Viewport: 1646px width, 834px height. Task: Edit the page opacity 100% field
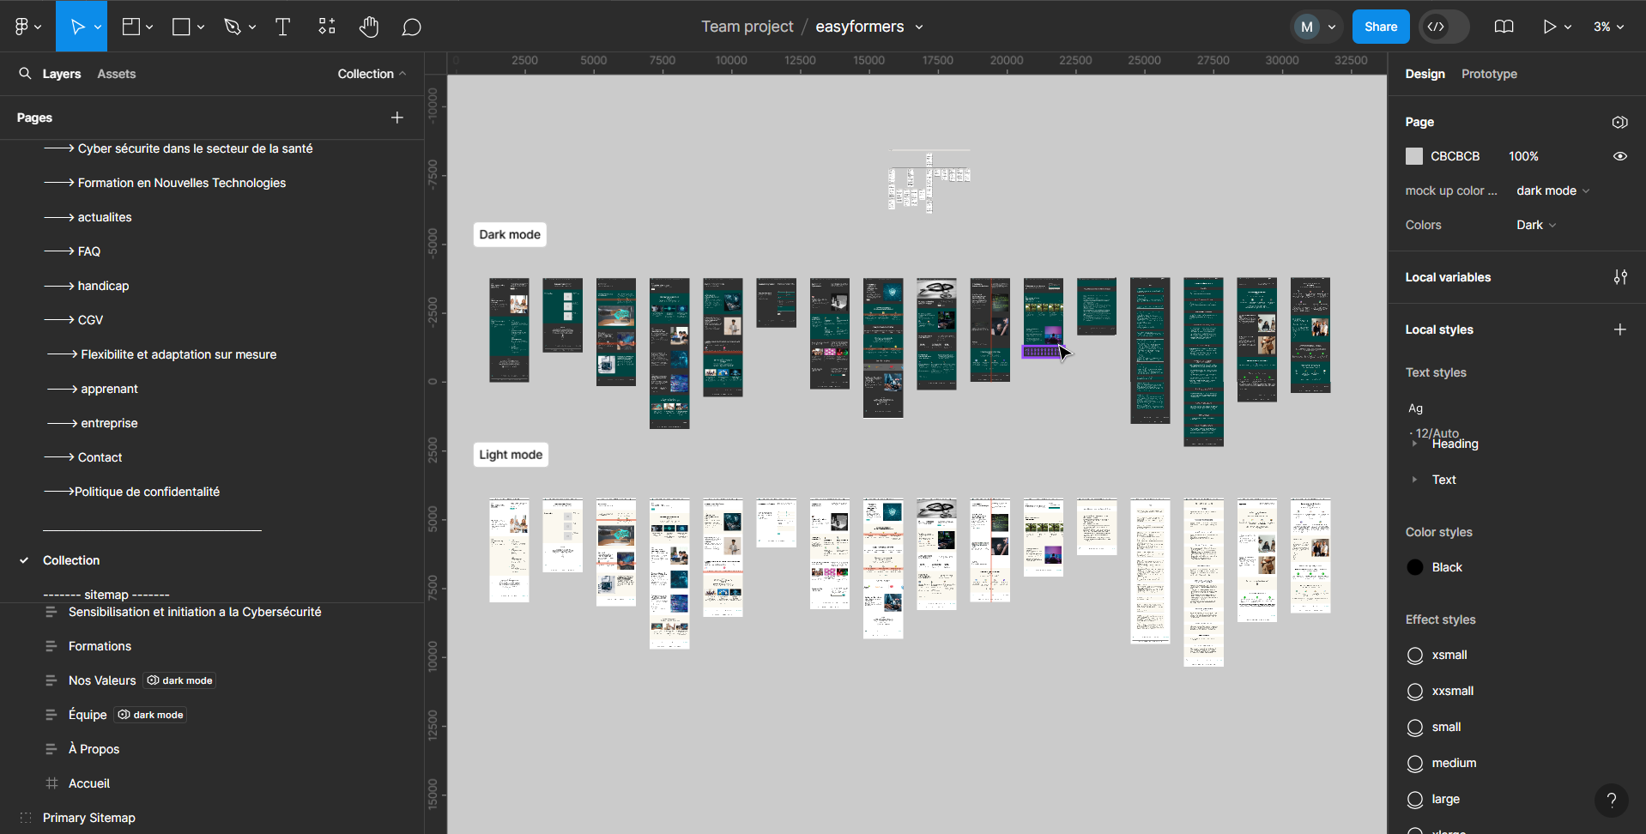coord(1523,156)
